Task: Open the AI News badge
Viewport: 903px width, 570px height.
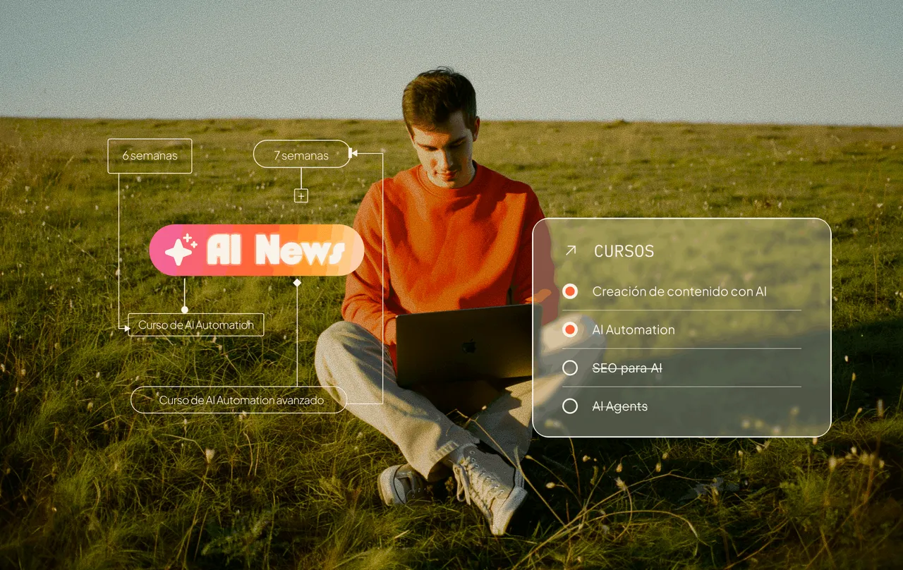Action: pos(257,250)
